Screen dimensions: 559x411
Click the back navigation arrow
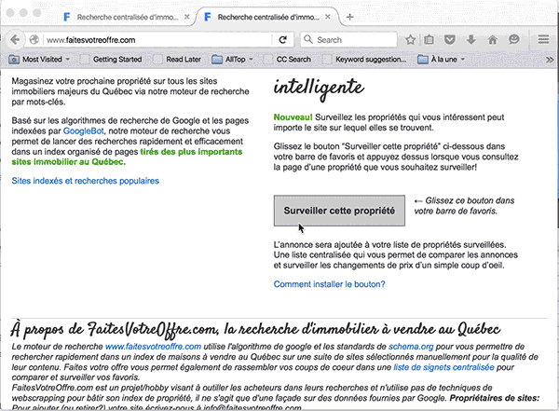coord(15,40)
